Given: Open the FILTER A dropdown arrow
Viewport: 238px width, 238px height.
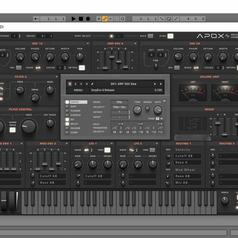Looking at the screenshot, I should pyautogui.click(x=57, y=77).
